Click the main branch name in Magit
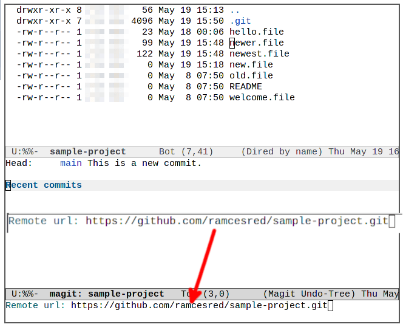Screen dimensions: 403x327 click(x=71, y=163)
